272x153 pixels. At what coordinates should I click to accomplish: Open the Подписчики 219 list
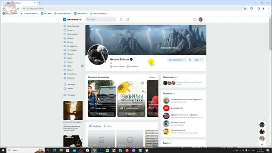[x=170, y=77]
